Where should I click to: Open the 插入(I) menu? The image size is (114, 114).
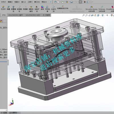(24, 2)
